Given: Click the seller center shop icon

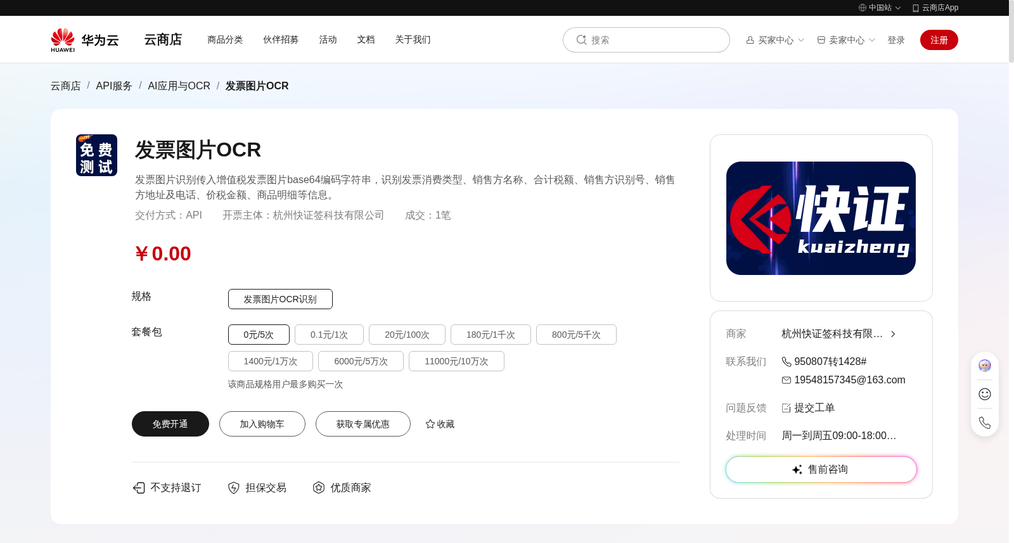Looking at the screenshot, I should (x=821, y=40).
